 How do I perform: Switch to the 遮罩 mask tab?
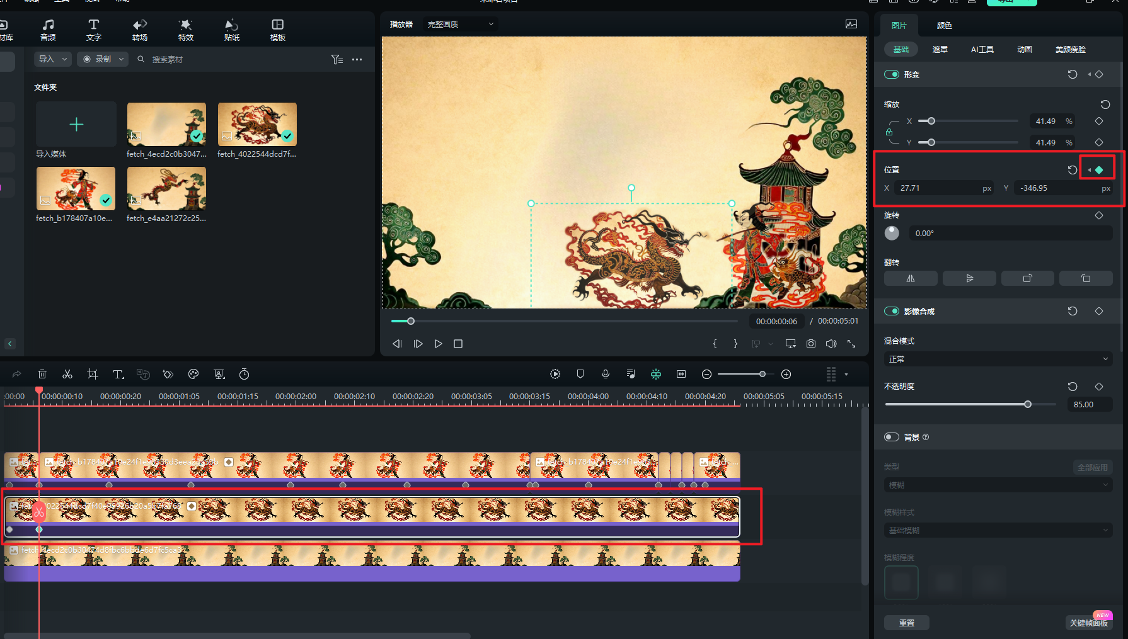(x=940, y=49)
